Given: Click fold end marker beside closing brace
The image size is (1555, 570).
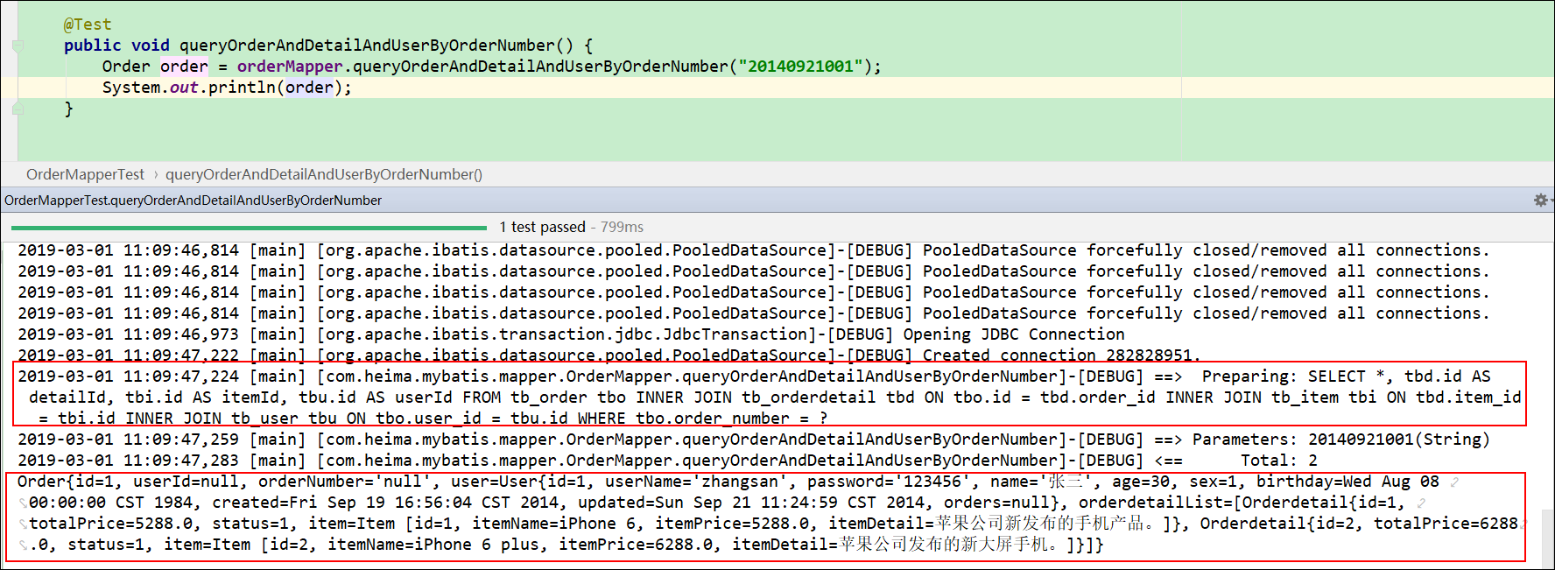Looking at the screenshot, I should 18,109.
